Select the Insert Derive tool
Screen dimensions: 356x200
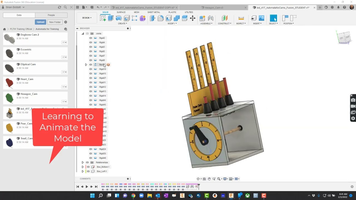[x=254, y=18]
